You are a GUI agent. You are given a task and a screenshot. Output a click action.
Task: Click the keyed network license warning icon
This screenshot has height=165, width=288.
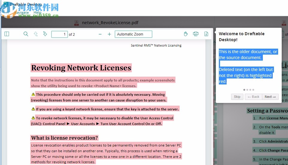pyautogui.click(x=33, y=109)
